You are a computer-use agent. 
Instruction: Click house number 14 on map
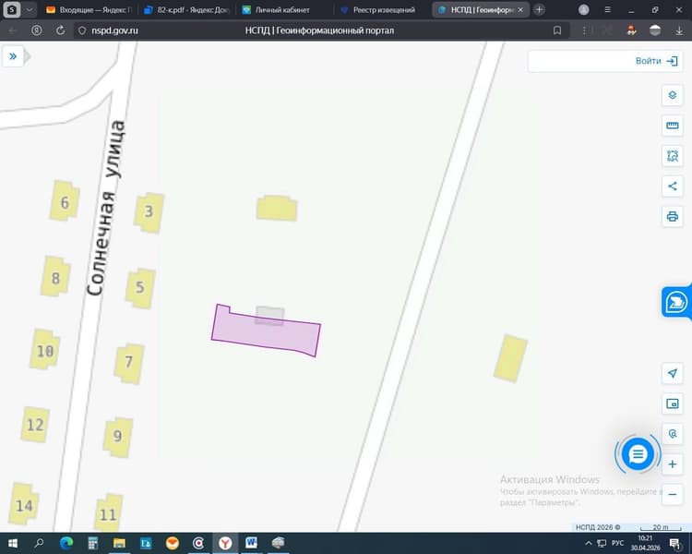(24, 504)
